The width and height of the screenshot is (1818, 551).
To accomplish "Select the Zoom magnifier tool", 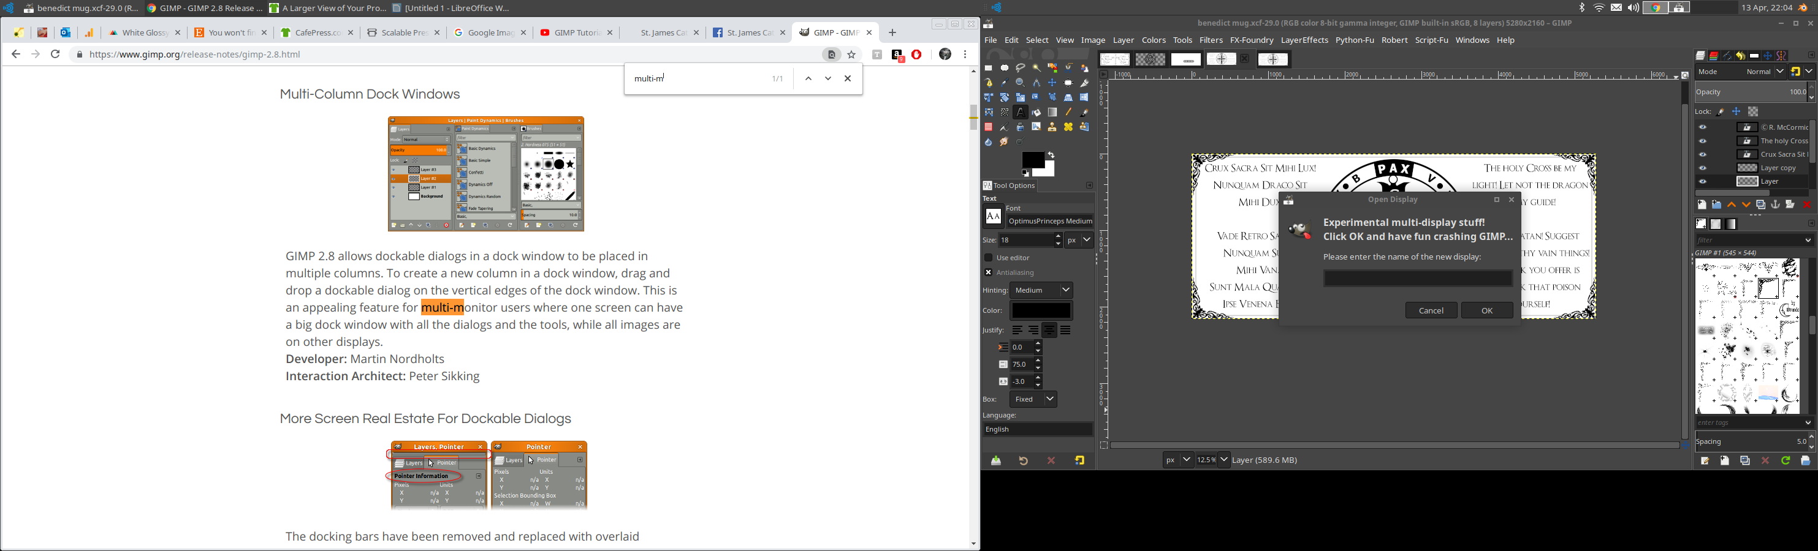I will (x=1021, y=83).
